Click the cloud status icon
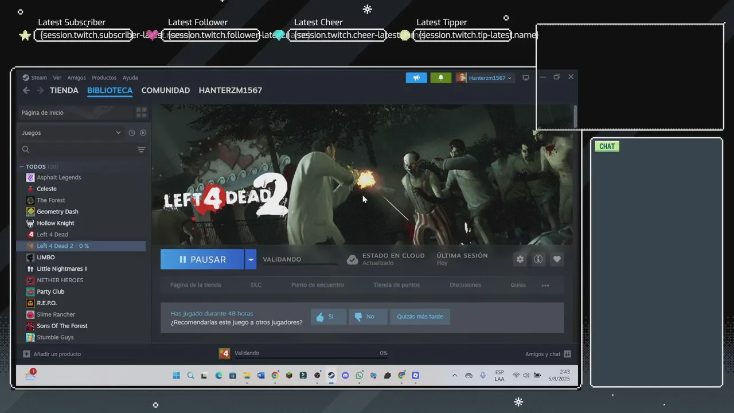 [x=353, y=259]
